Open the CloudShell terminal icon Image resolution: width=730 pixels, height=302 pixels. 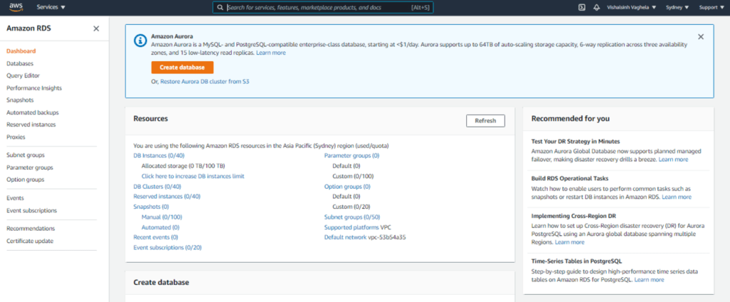[x=582, y=7]
